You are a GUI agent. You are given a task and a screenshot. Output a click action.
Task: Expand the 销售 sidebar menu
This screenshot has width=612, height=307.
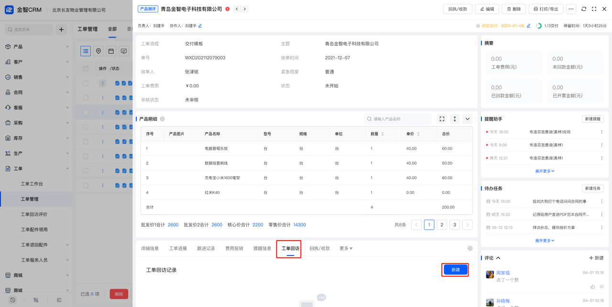pyautogui.click(x=36, y=77)
